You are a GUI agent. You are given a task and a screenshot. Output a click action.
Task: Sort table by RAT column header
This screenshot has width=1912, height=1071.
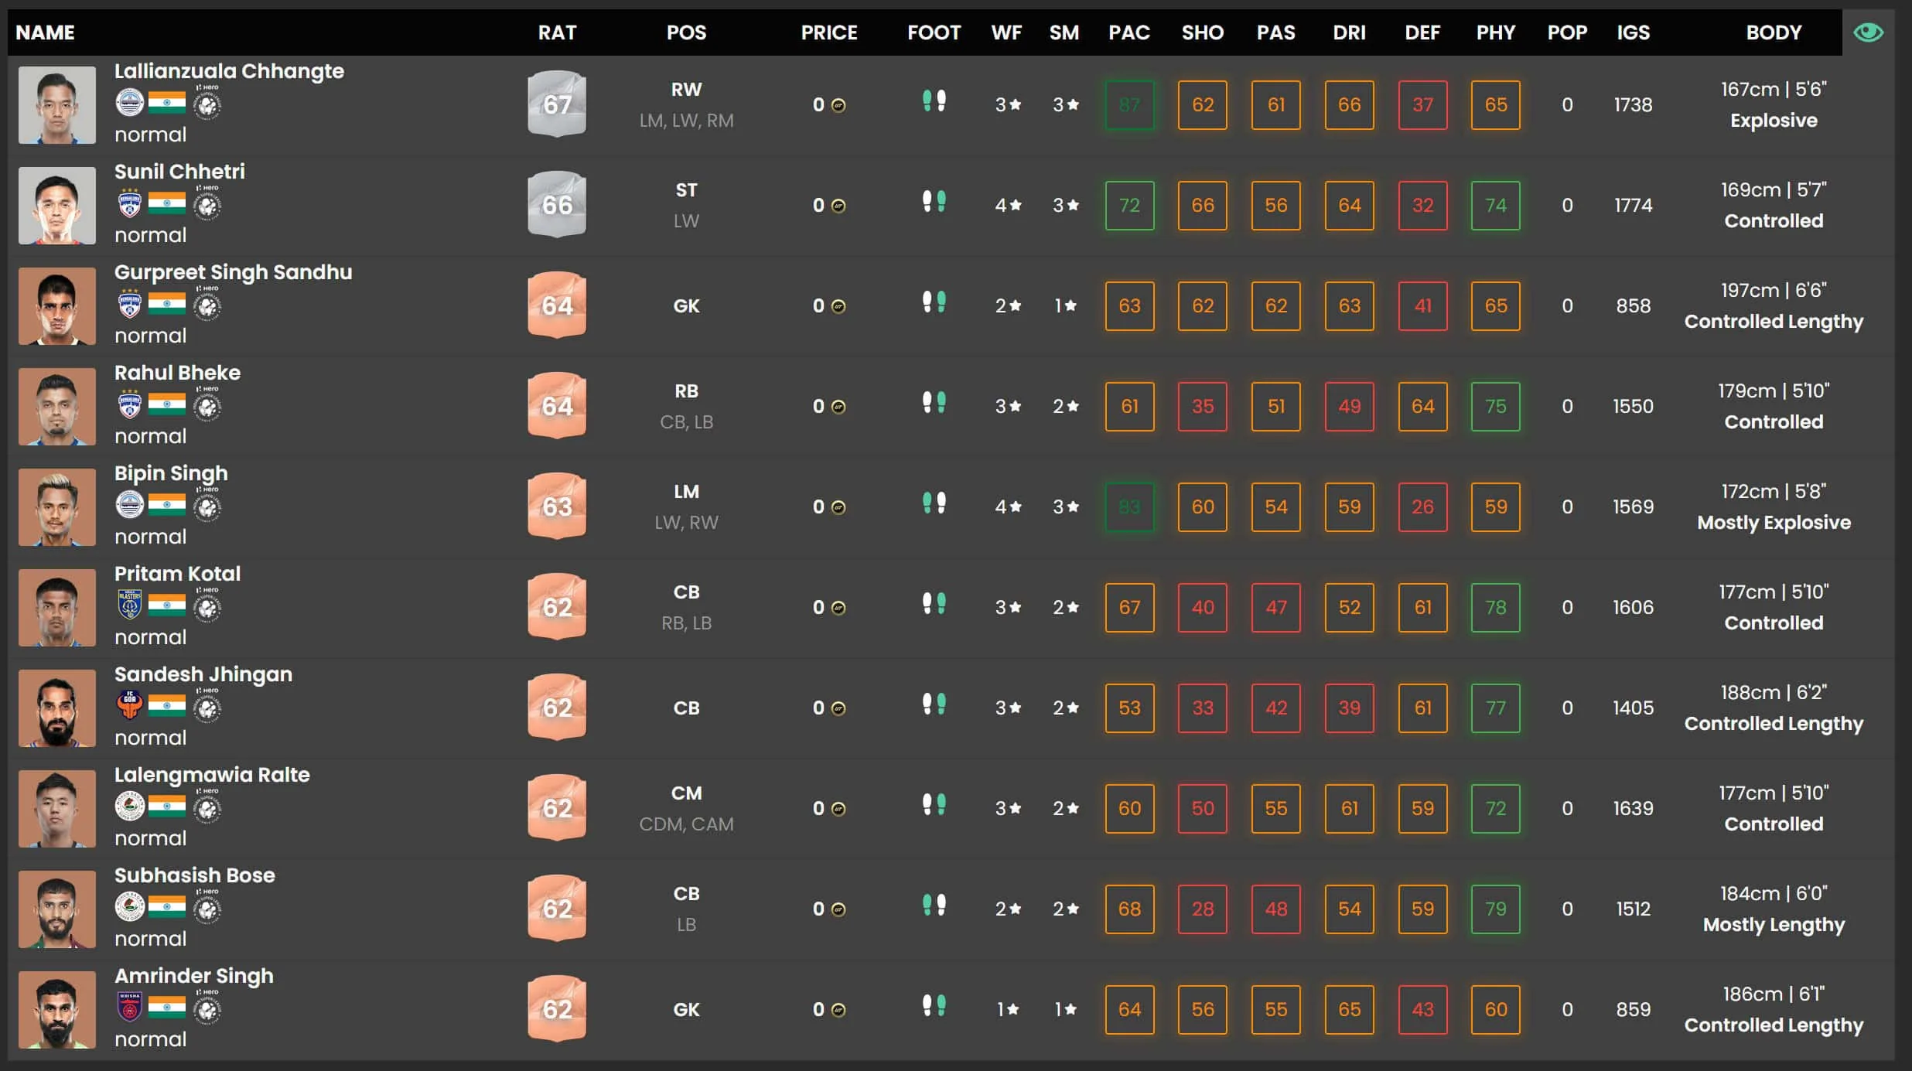pos(557,32)
